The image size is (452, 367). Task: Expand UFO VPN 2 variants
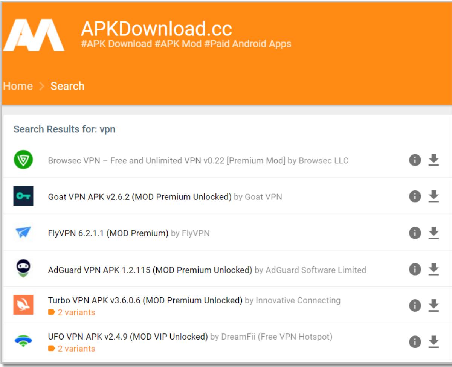coord(72,349)
